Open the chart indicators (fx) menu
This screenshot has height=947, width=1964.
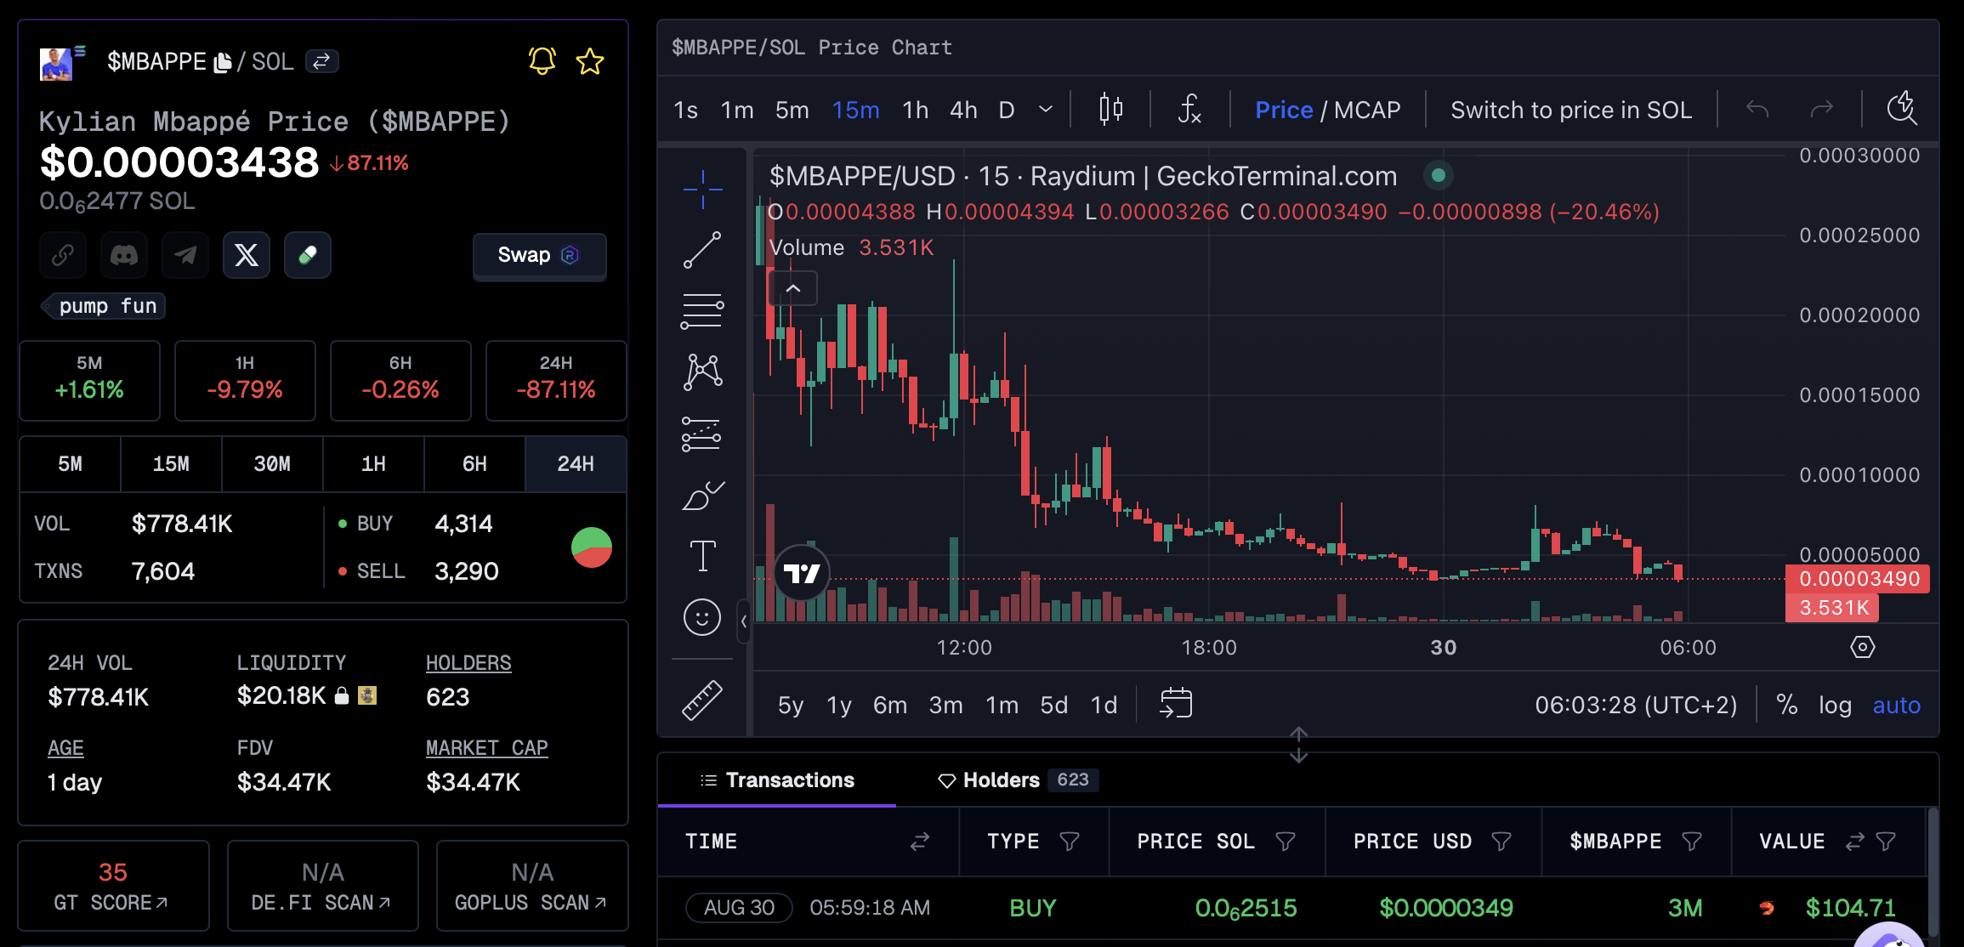(x=1189, y=110)
